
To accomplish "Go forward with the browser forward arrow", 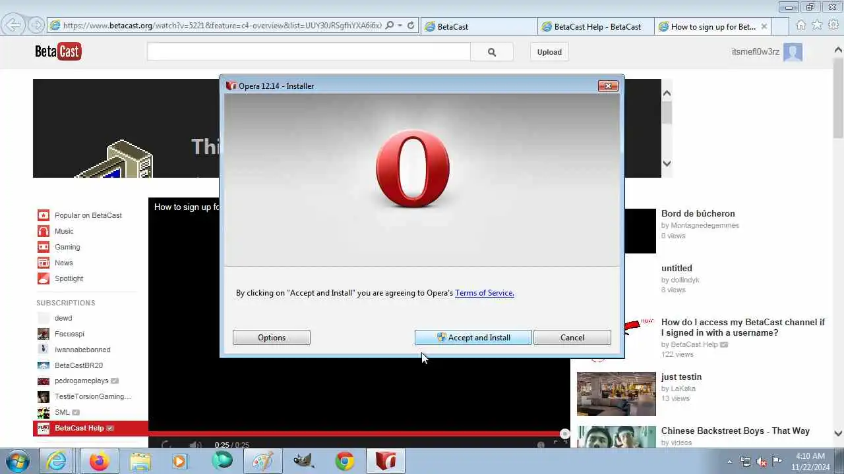I will (36, 26).
